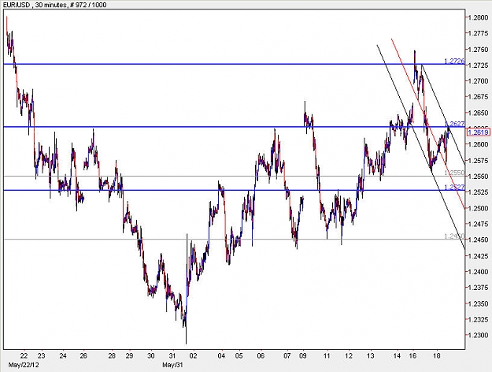Screen dimensions: 492x372
Task: Click the 02 date axis tick
Action: 194,356
